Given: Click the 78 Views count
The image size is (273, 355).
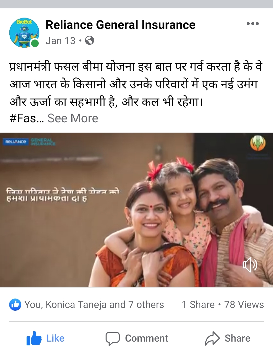Looking at the screenshot, I should [x=244, y=305].
